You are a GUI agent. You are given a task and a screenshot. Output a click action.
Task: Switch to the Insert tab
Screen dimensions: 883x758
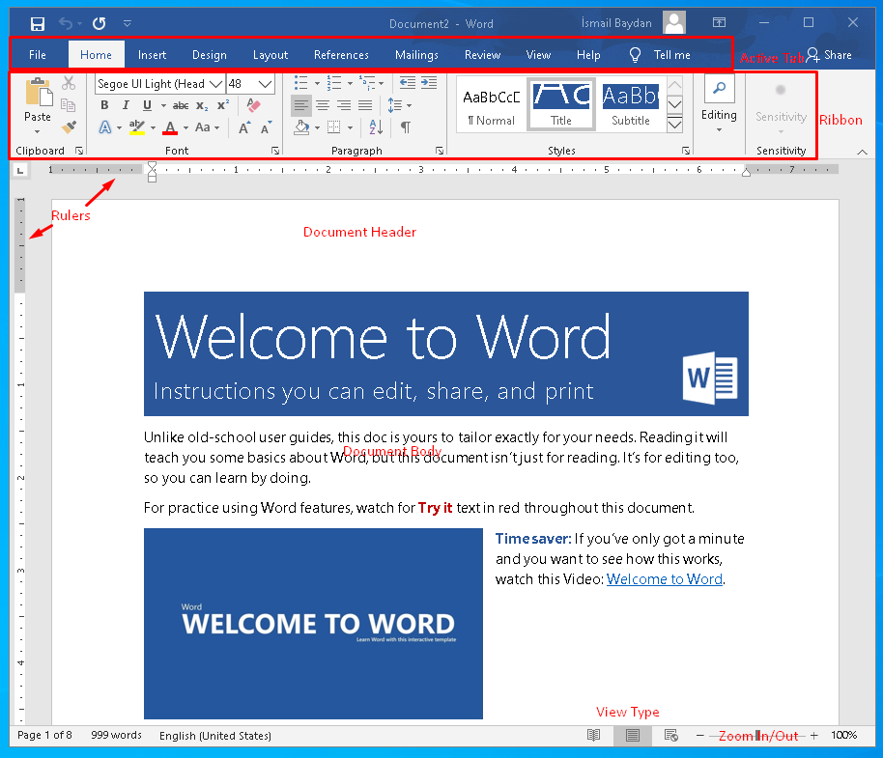[152, 55]
